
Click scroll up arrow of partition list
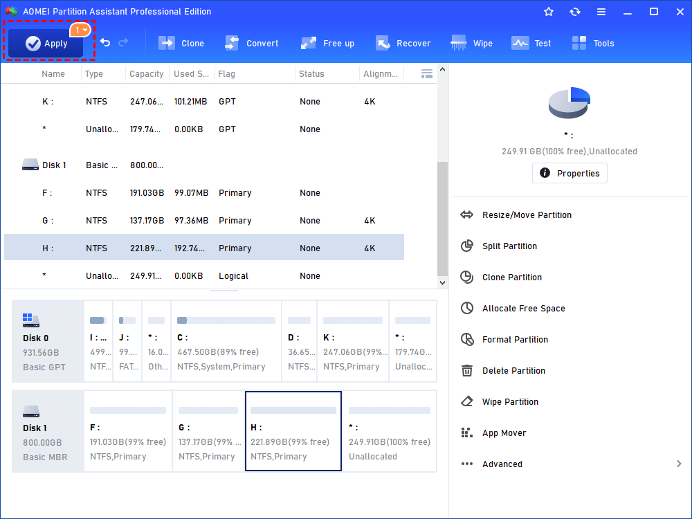[443, 70]
